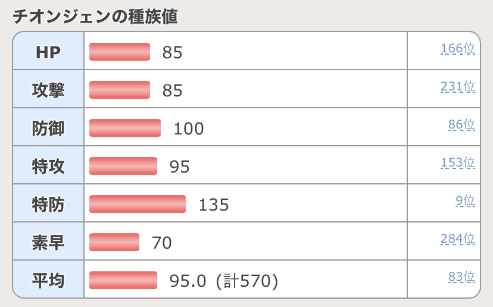Click the 防御 stat red bar
This screenshot has height=307, width=493.
click(x=125, y=128)
